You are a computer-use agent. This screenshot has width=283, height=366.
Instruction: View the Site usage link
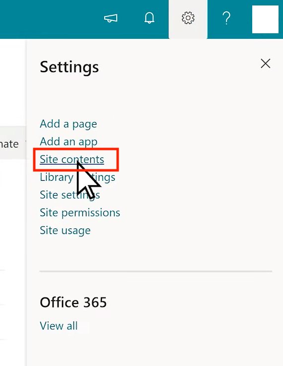(x=65, y=230)
